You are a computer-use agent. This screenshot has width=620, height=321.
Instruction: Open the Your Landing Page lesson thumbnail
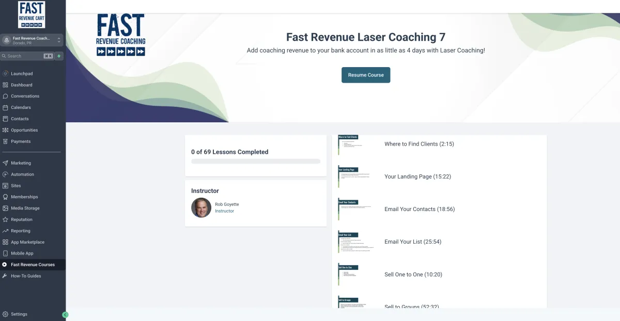[356, 176]
